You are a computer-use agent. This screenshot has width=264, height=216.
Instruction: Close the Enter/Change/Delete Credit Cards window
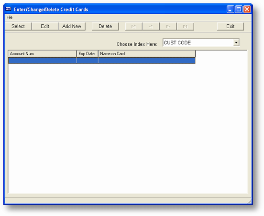(x=247, y=9)
